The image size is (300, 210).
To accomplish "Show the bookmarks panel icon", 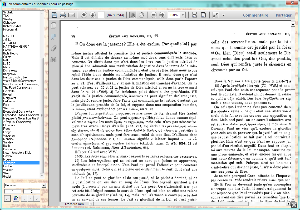I will click(53, 37).
